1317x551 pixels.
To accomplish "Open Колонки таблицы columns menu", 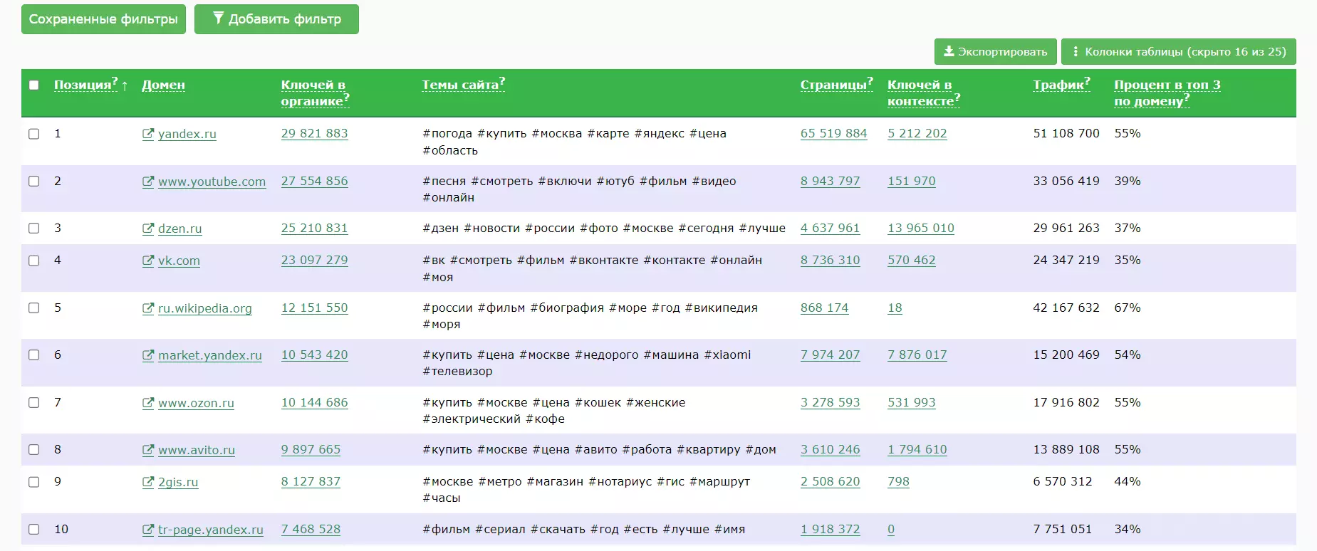I will (x=1178, y=52).
